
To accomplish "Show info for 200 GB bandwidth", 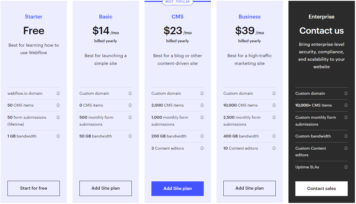I will (x=202, y=136).
